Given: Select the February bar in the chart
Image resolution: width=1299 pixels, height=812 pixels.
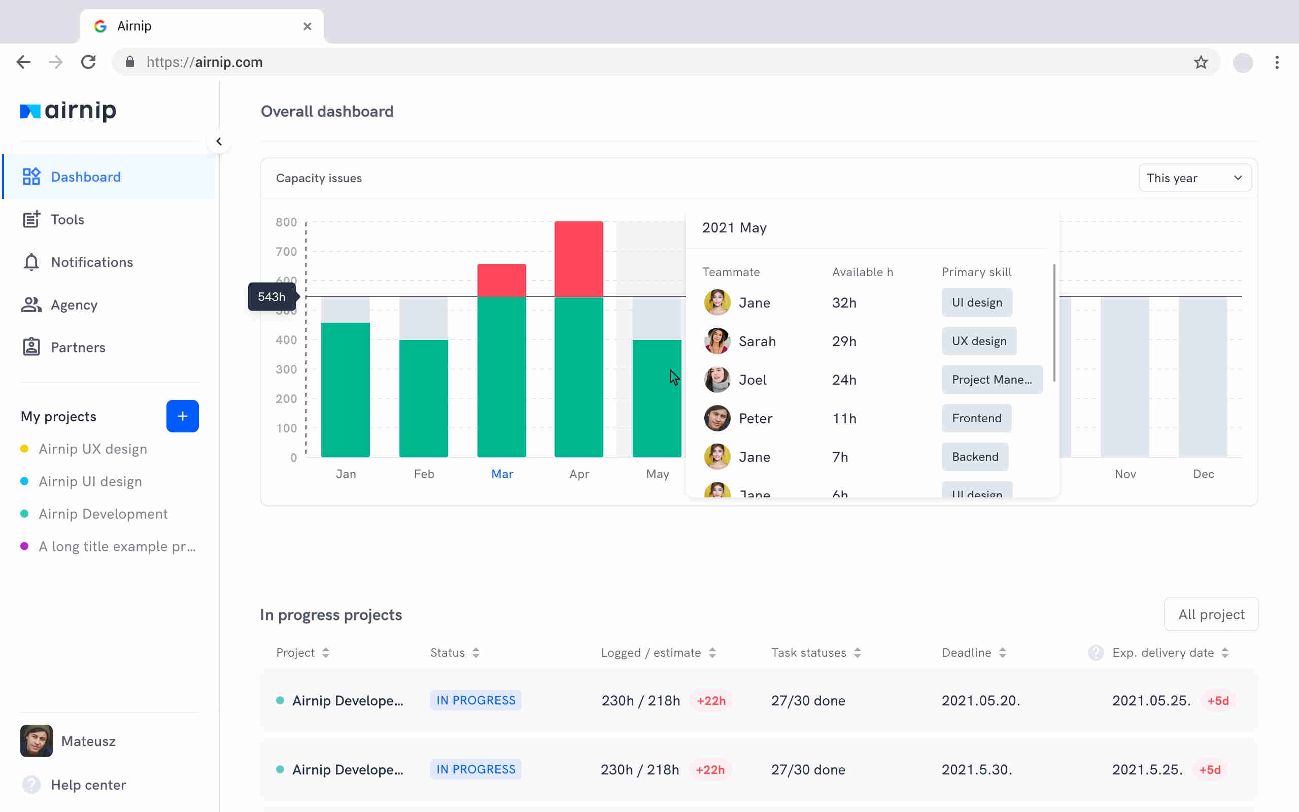Looking at the screenshot, I should (424, 377).
